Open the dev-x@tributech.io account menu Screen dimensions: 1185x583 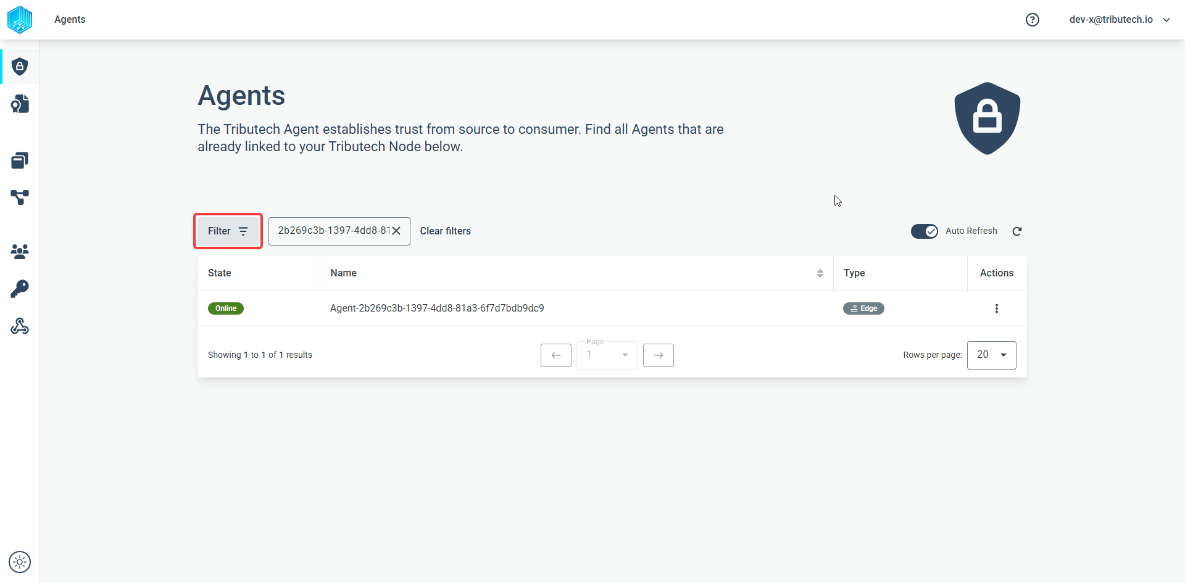pos(1120,20)
